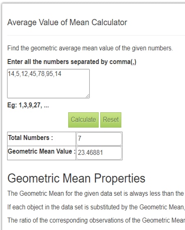
Task: Click the paragraph starting 'If each object'
Action: pyautogui.click(x=96, y=207)
